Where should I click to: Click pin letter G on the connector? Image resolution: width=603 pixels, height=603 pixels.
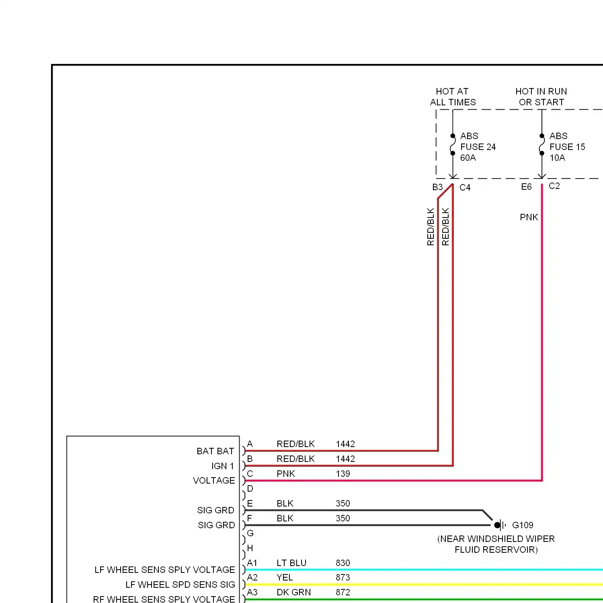point(250,533)
